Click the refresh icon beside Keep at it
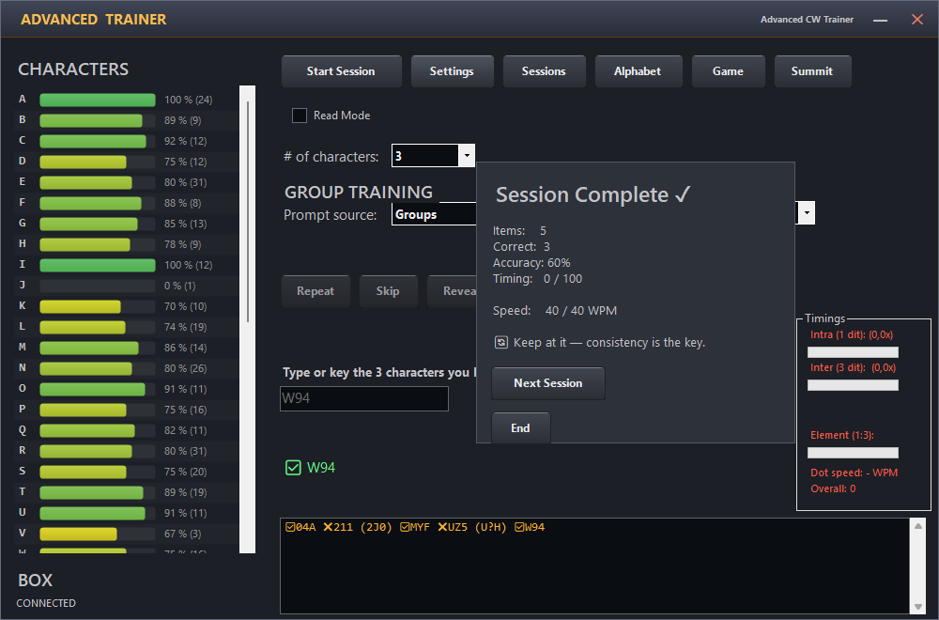Image resolution: width=939 pixels, height=620 pixels. click(501, 342)
